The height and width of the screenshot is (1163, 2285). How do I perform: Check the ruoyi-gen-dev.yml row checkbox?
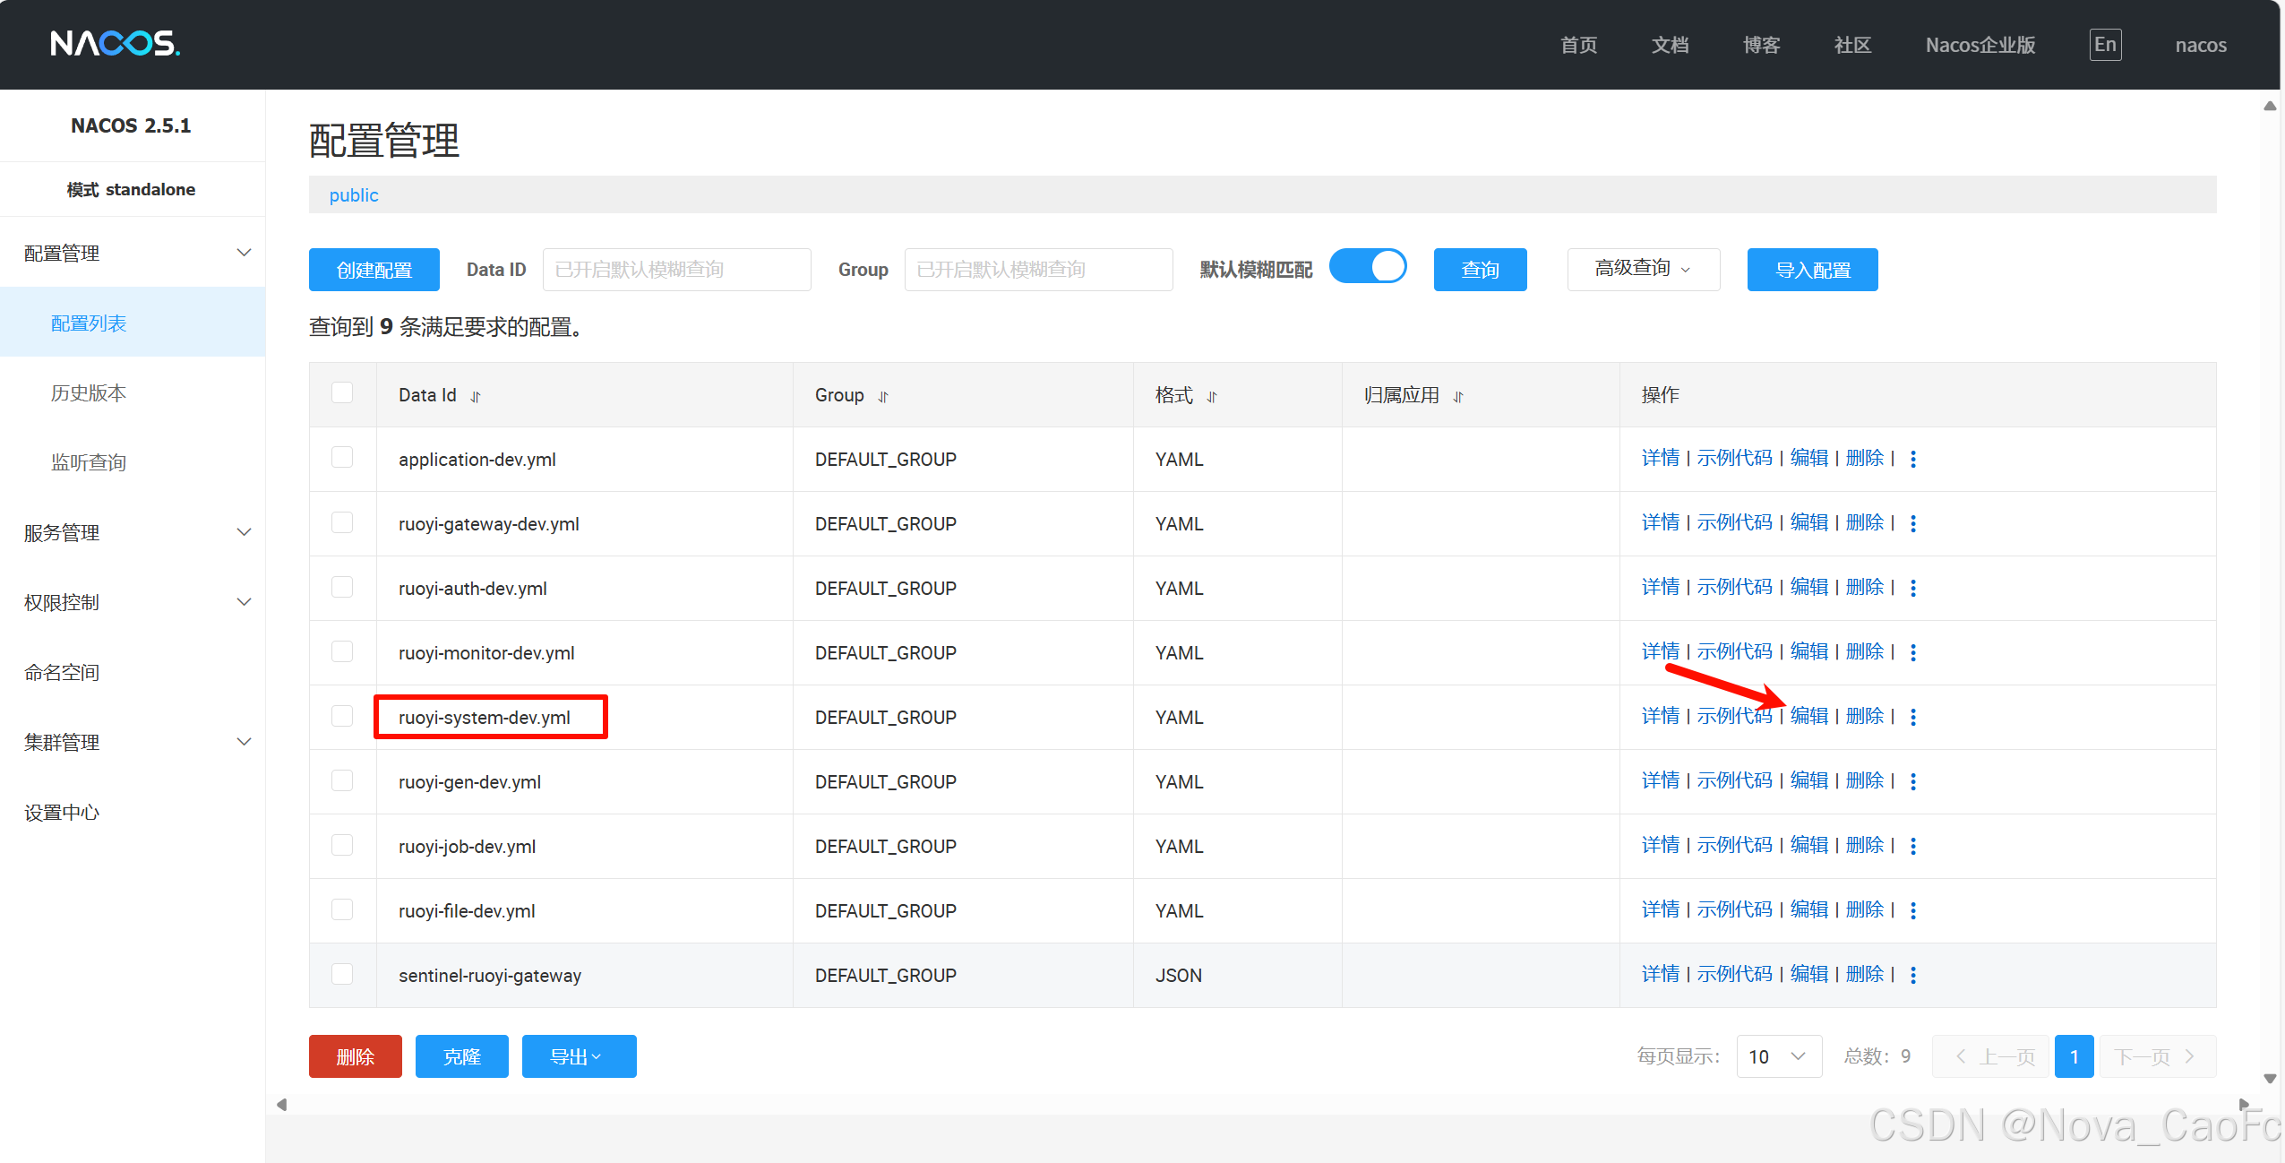point(342,780)
